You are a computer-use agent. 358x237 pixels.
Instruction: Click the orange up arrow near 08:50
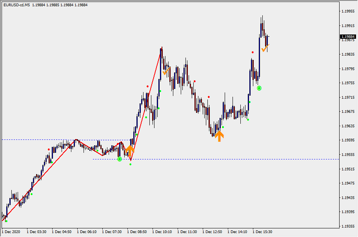[130, 149]
